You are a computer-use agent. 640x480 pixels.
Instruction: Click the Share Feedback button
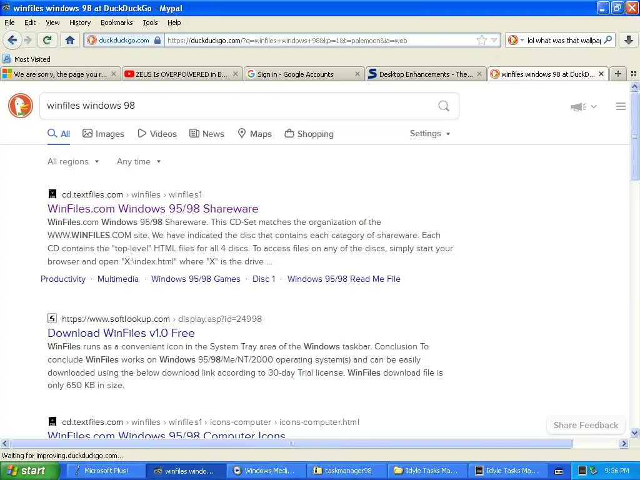click(x=586, y=425)
